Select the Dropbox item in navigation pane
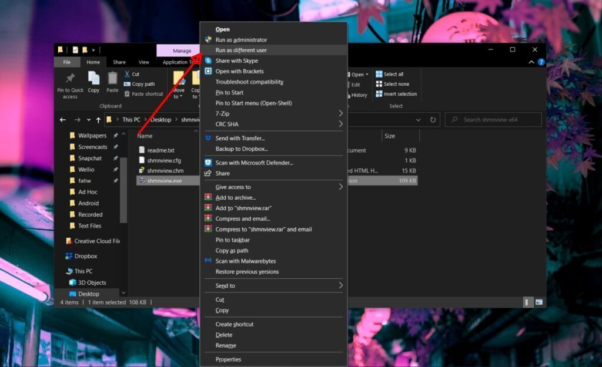The image size is (602, 367). click(85, 256)
